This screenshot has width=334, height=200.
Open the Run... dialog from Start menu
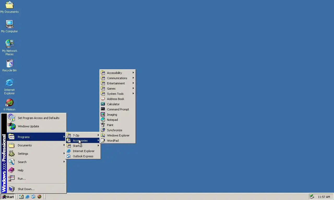(x=37, y=179)
